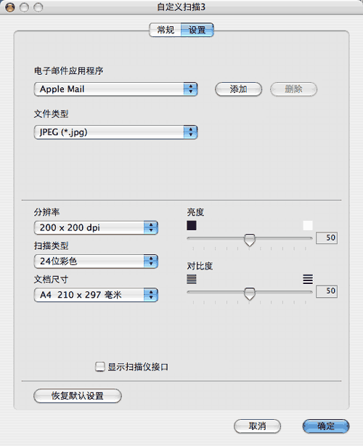Open the 24位彩色 scan type dropdown
363x446 pixels.
coord(96,261)
